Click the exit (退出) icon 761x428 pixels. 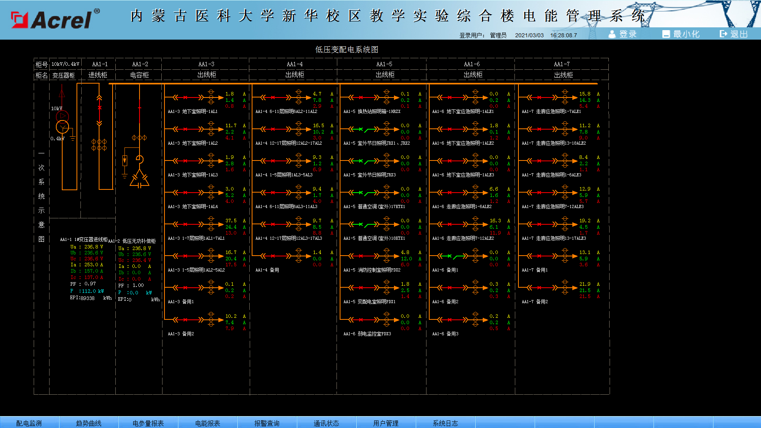coord(724,34)
